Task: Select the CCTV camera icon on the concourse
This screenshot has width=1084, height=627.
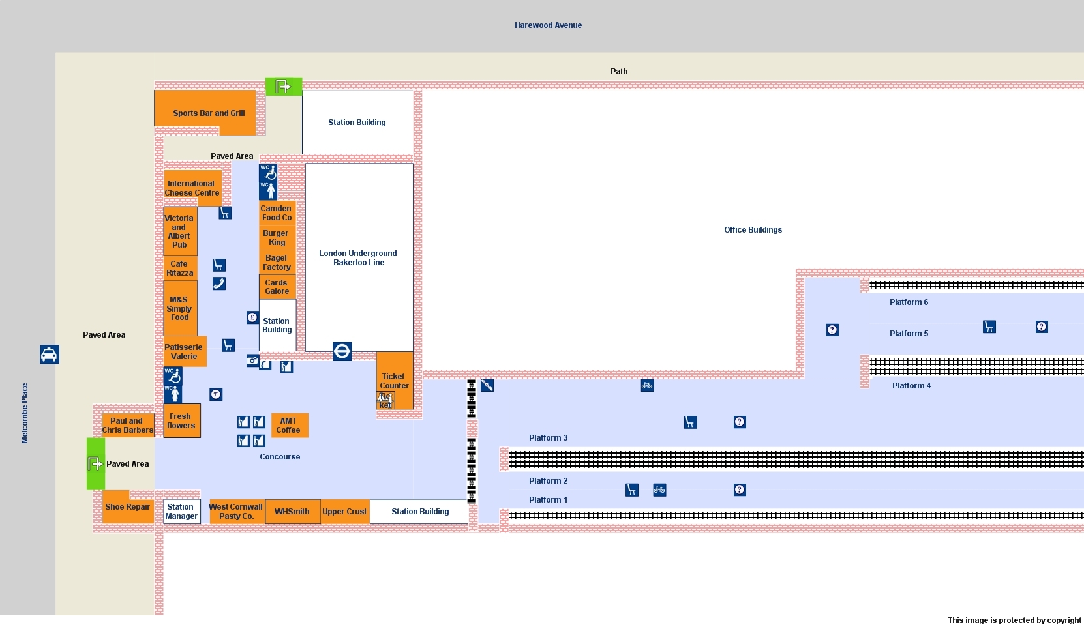Action: click(252, 361)
